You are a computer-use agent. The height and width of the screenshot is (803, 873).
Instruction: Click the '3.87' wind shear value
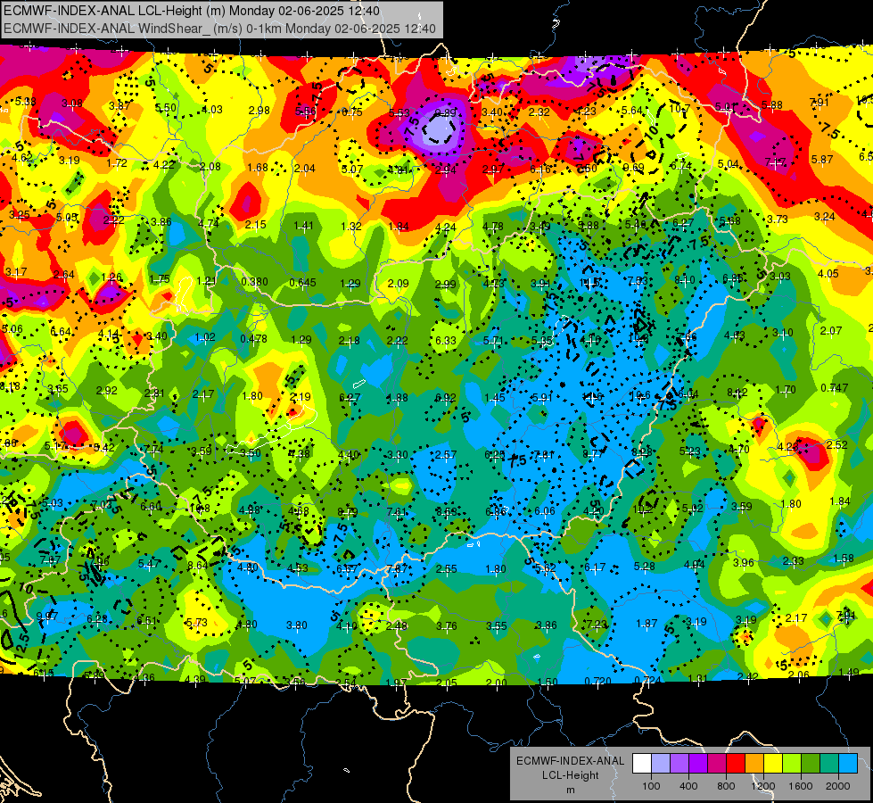(119, 105)
